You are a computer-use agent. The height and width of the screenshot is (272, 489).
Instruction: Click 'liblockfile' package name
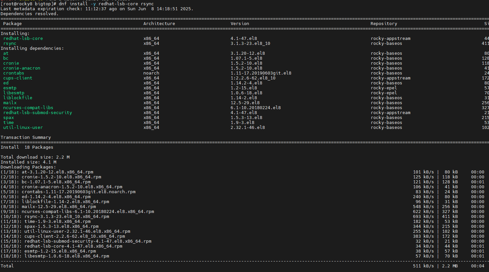[18, 98]
